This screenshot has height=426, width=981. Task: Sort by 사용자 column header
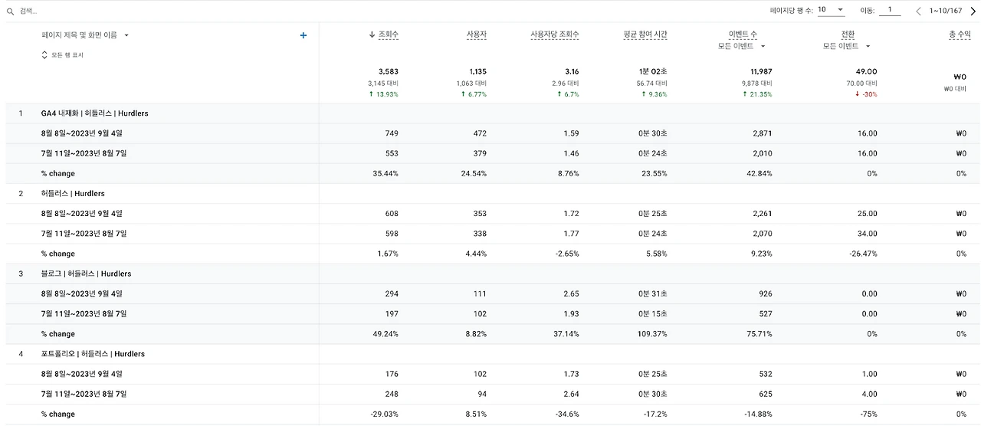476,34
